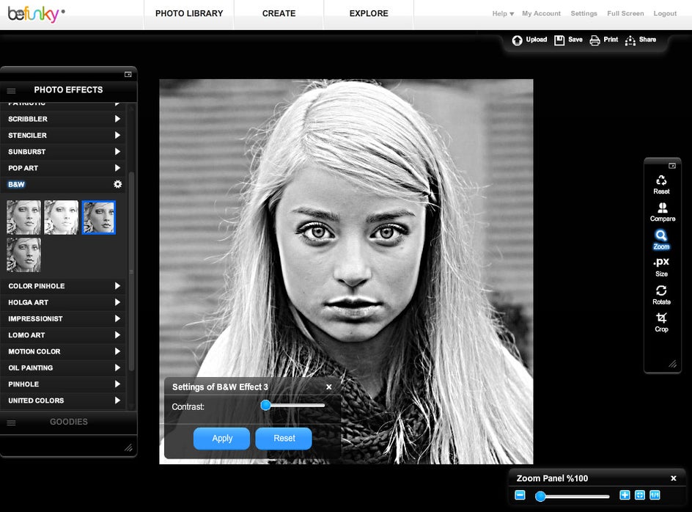The width and height of the screenshot is (692, 512).
Task: Open the Settings link
Action: pyautogui.click(x=584, y=14)
